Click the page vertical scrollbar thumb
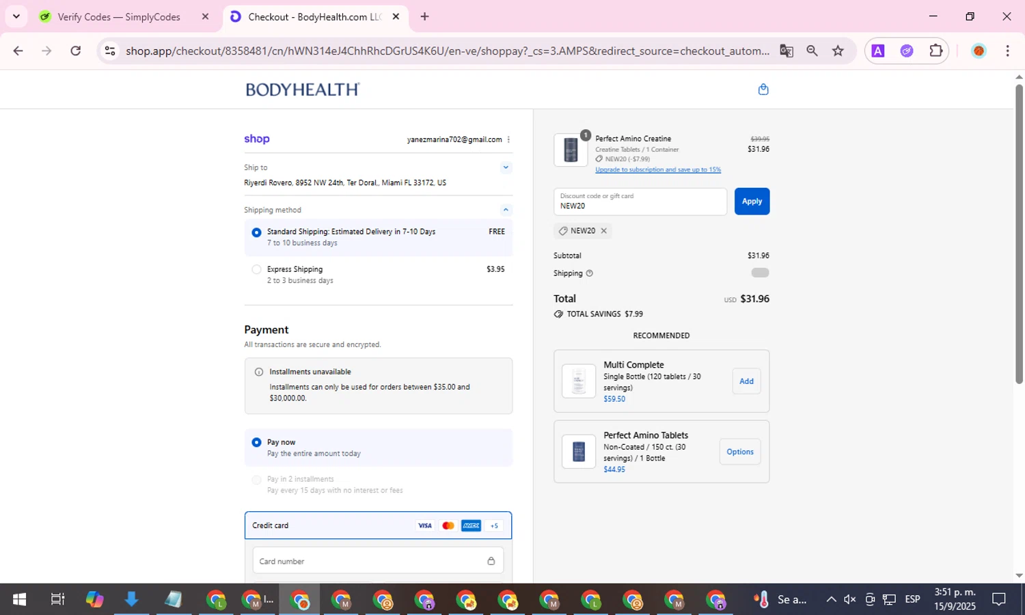 point(1019,234)
